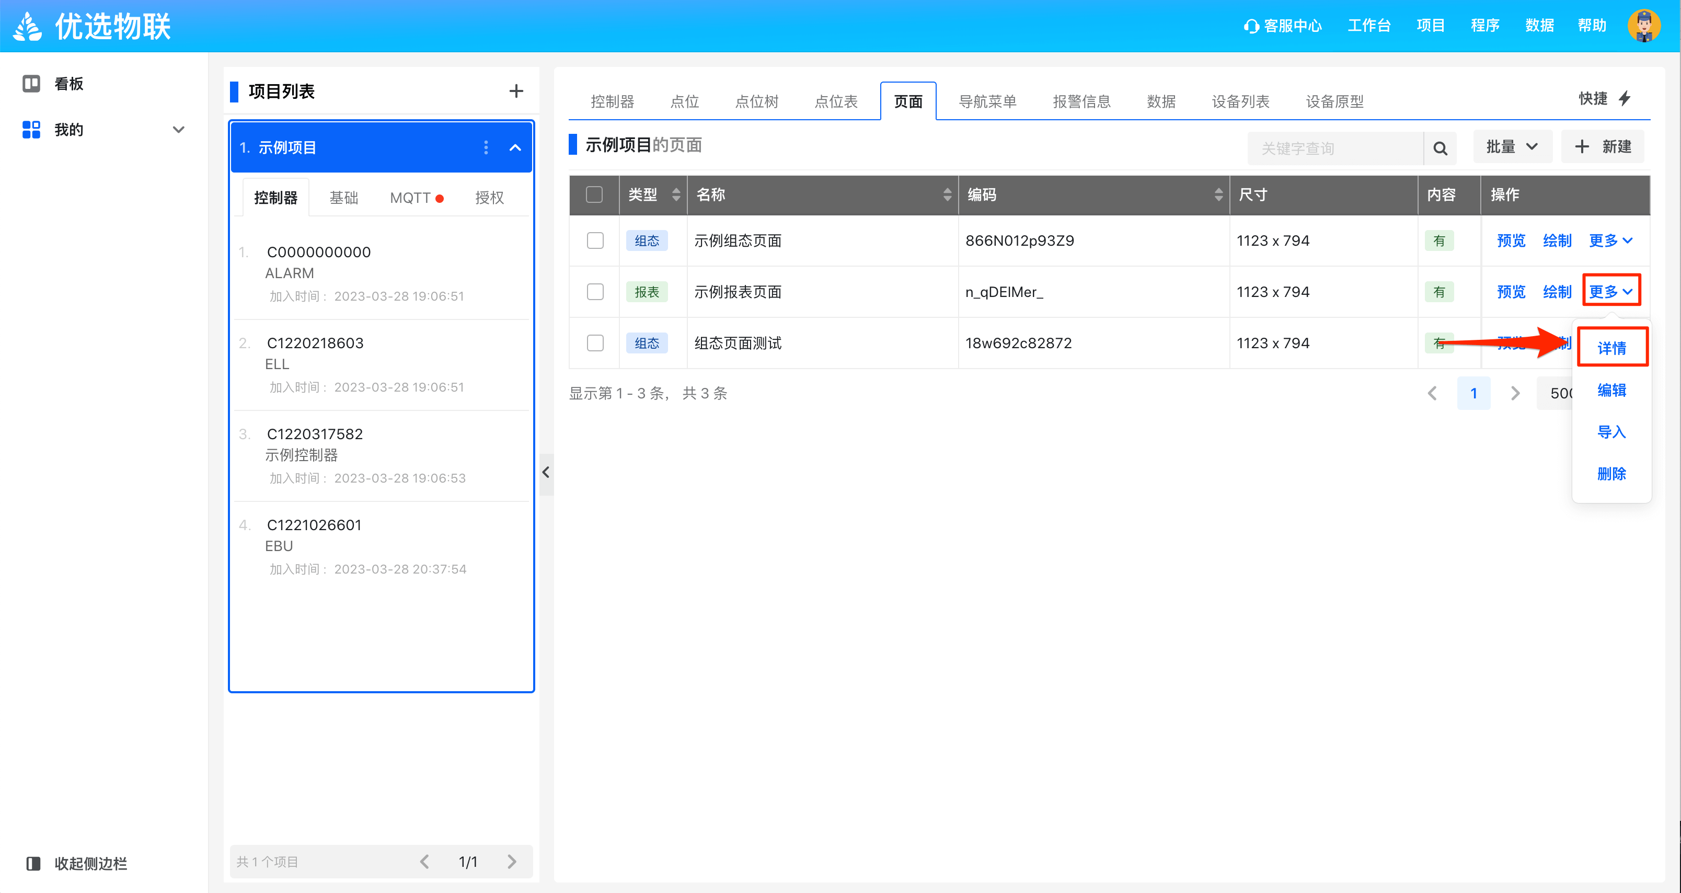Go to the next page in table pagination
Screen dimensions: 1681x893
pyautogui.click(x=1515, y=393)
